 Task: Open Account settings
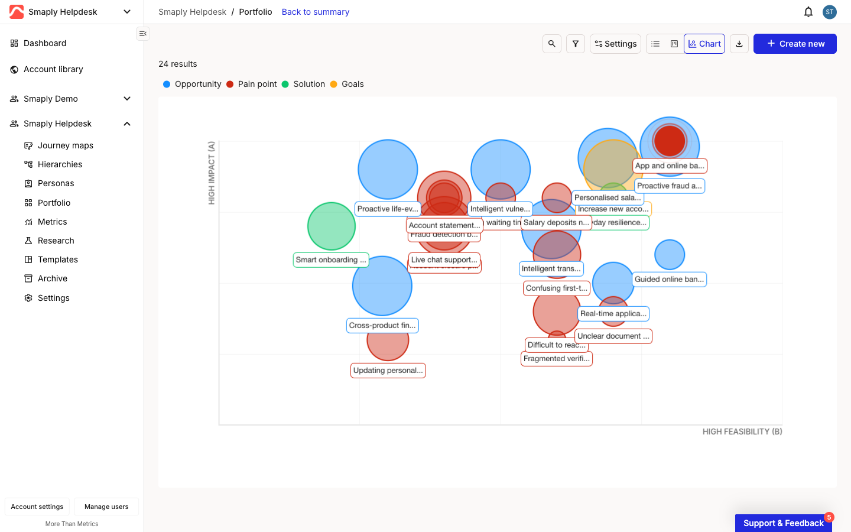click(37, 507)
